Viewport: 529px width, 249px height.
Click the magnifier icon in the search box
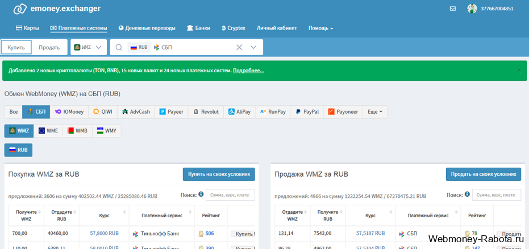pos(119,47)
